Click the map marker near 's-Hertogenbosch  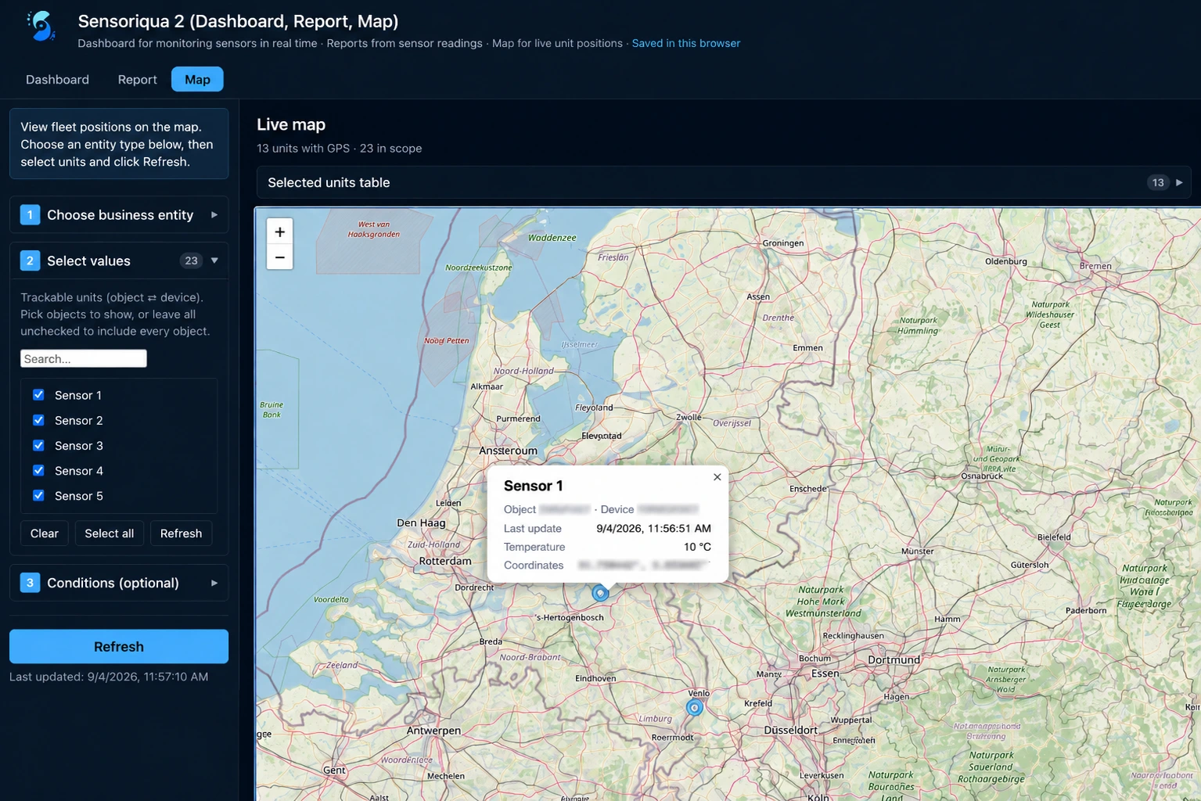tap(600, 593)
